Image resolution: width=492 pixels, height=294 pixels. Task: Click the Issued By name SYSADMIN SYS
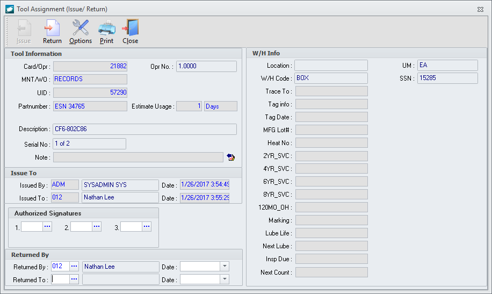[120, 185]
